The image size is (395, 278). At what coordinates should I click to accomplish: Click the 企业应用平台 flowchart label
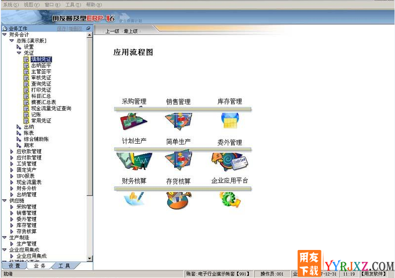click(230, 181)
